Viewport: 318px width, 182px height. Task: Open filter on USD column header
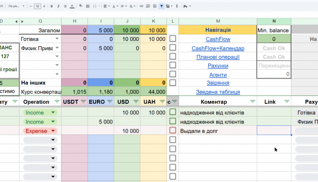point(136,101)
